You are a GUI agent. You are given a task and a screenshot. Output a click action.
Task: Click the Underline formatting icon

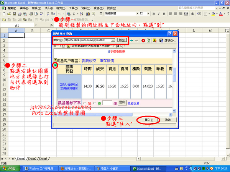[164, 14]
